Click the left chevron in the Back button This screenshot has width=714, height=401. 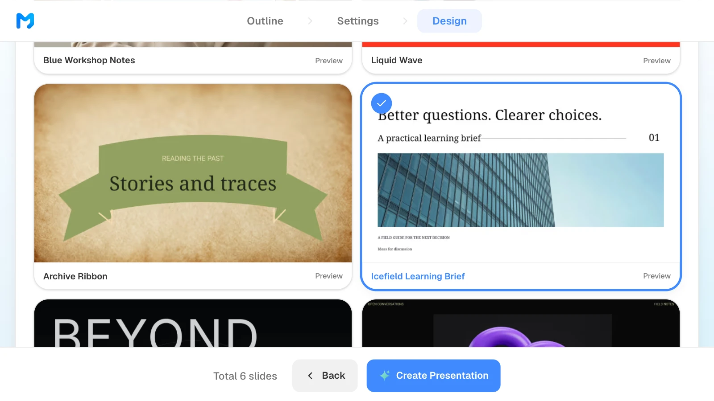point(310,376)
